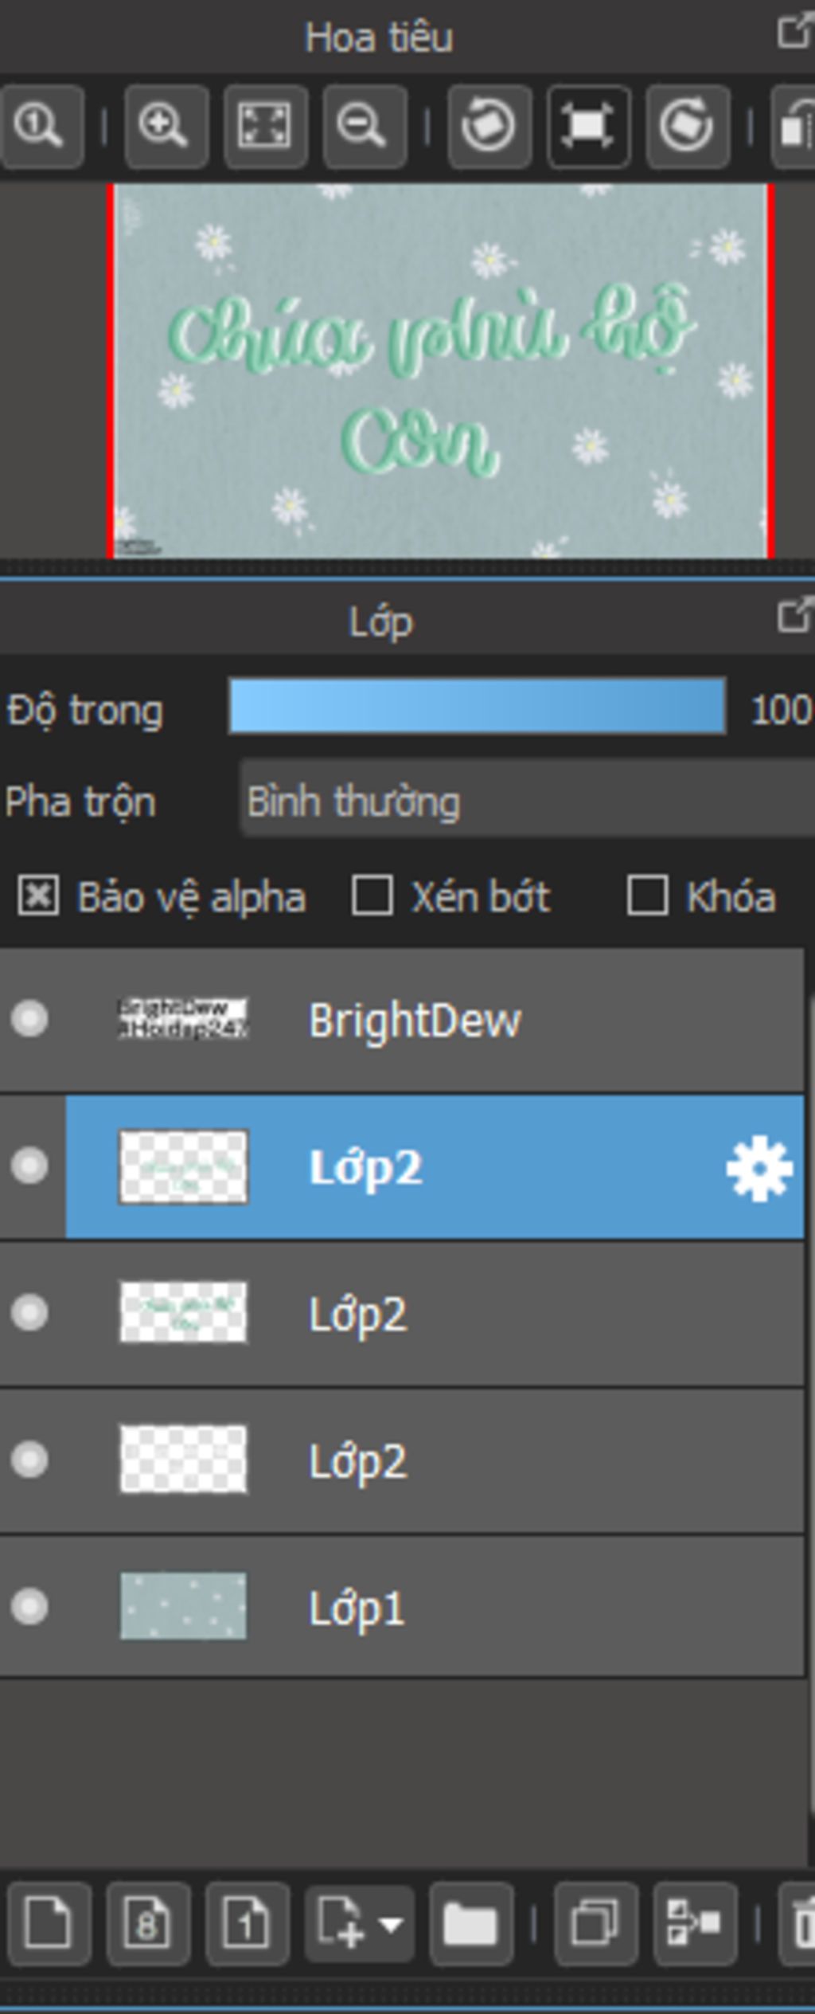
Task: Click the zoom in magnifier icon
Action: (166, 127)
